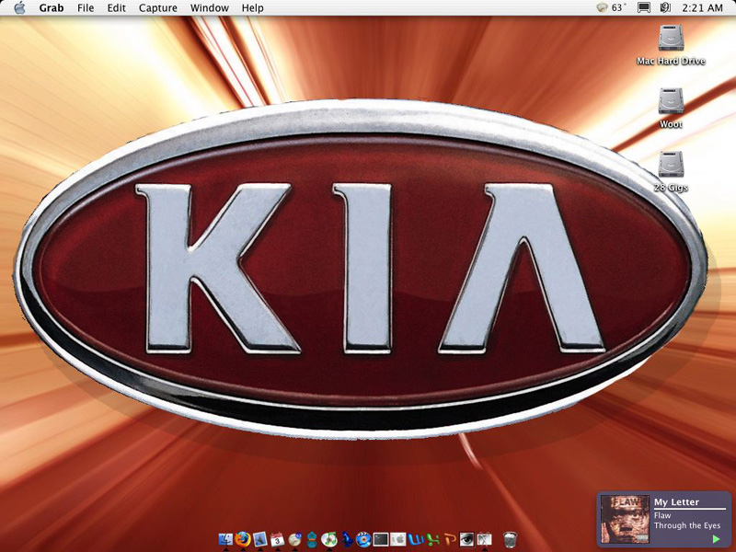Click the green play arrow in music widget
This screenshot has height=552, width=736.
717,539
